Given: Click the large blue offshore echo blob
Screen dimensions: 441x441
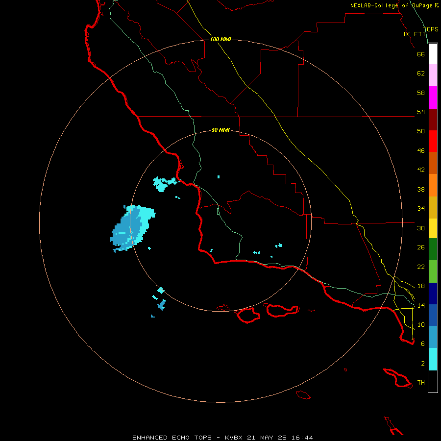Looking at the screenshot, I should click(132, 228).
